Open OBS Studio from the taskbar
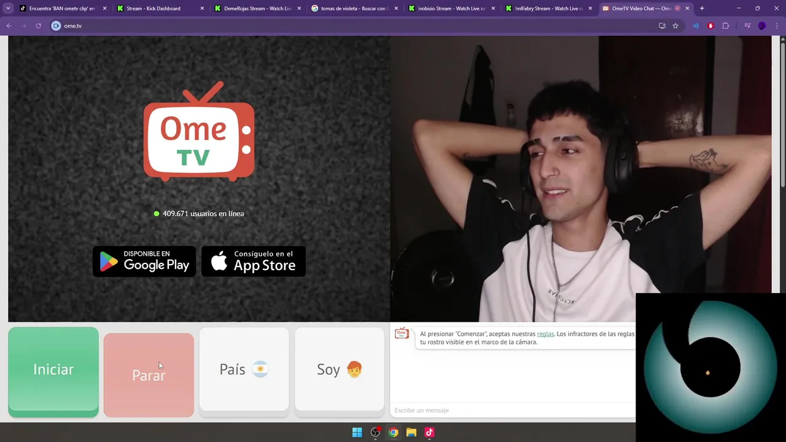This screenshot has height=442, width=786. [375, 432]
